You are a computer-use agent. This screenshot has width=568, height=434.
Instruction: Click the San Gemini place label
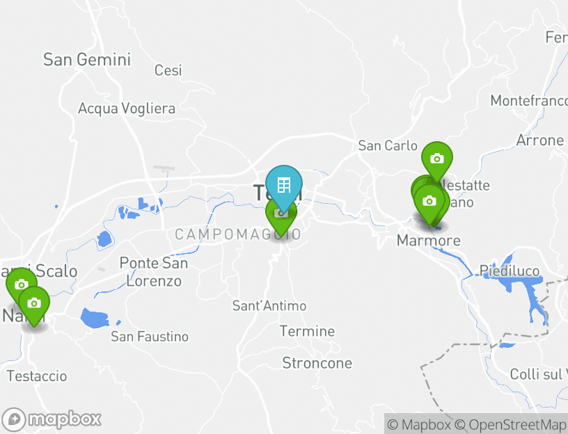tap(87, 60)
